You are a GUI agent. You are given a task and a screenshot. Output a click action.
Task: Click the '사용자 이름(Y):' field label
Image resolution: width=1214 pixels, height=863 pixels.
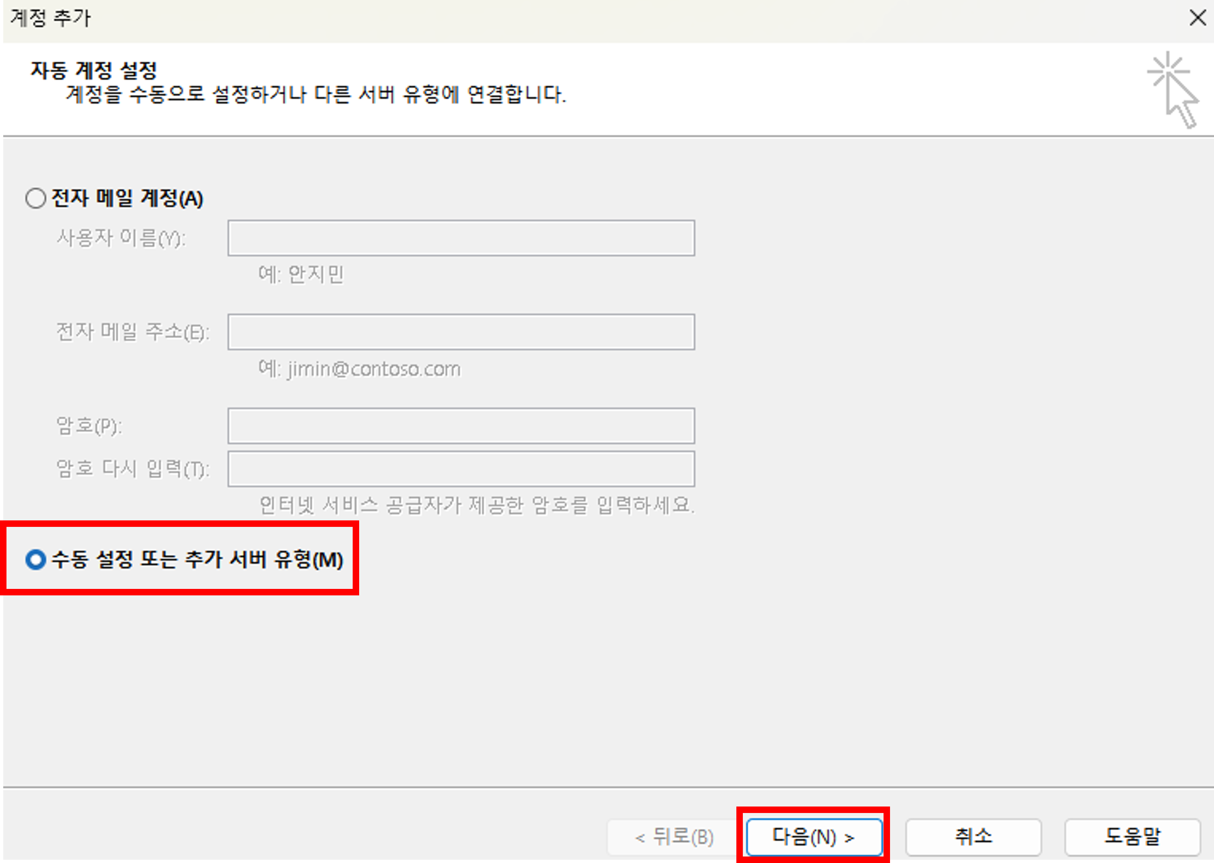[121, 238]
